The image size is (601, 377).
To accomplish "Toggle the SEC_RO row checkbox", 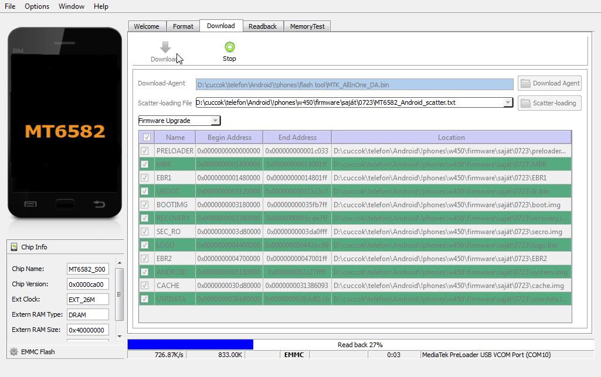I will (x=144, y=232).
